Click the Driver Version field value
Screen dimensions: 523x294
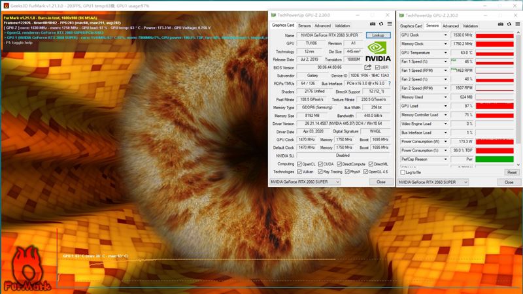pos(344,123)
